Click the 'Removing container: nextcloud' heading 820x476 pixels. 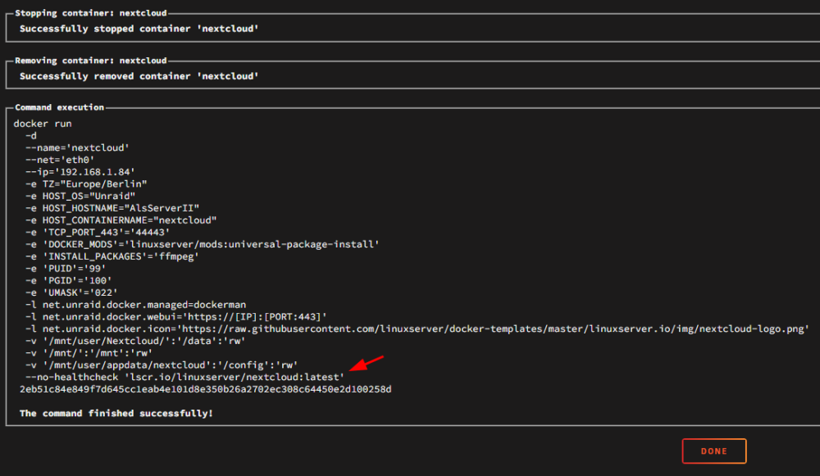click(91, 61)
